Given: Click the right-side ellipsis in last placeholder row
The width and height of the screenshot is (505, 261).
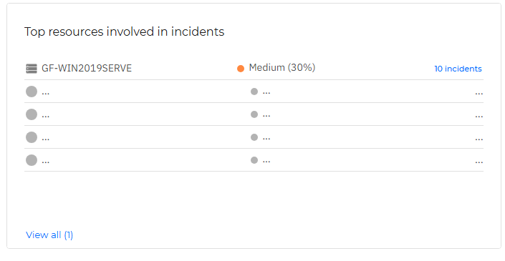Looking at the screenshot, I should (479, 162).
